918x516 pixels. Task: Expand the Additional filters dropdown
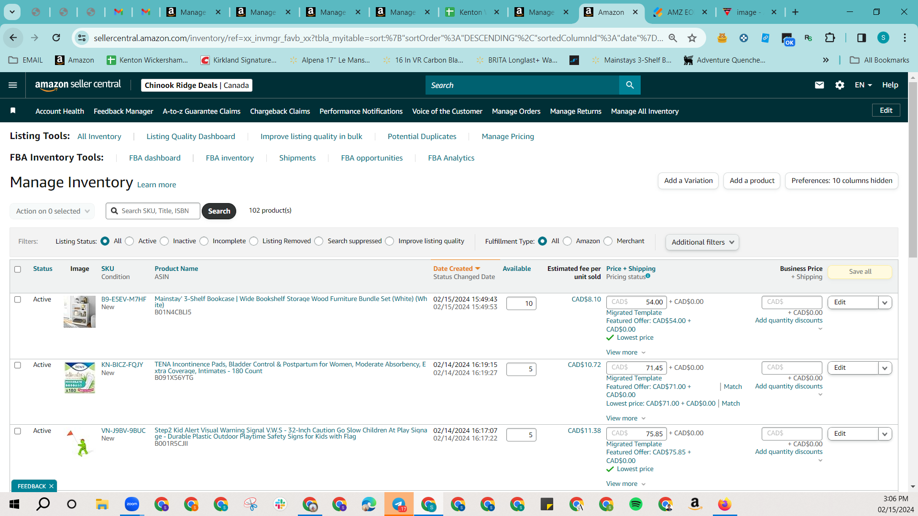point(702,242)
